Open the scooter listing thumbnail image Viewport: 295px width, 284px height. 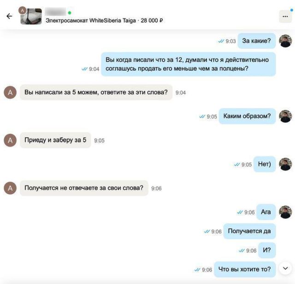click(x=31, y=17)
